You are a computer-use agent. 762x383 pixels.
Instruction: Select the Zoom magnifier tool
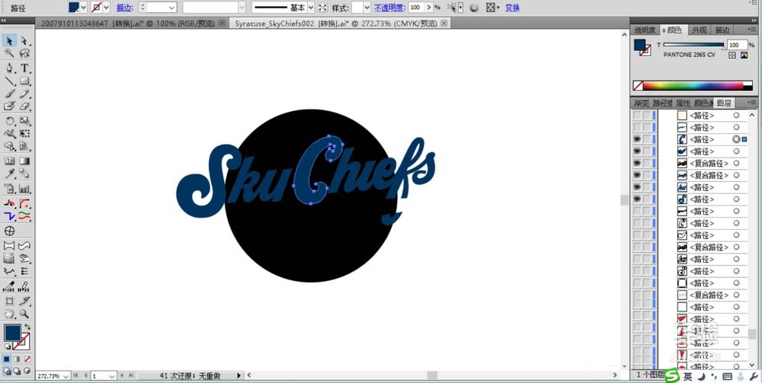(x=24, y=314)
